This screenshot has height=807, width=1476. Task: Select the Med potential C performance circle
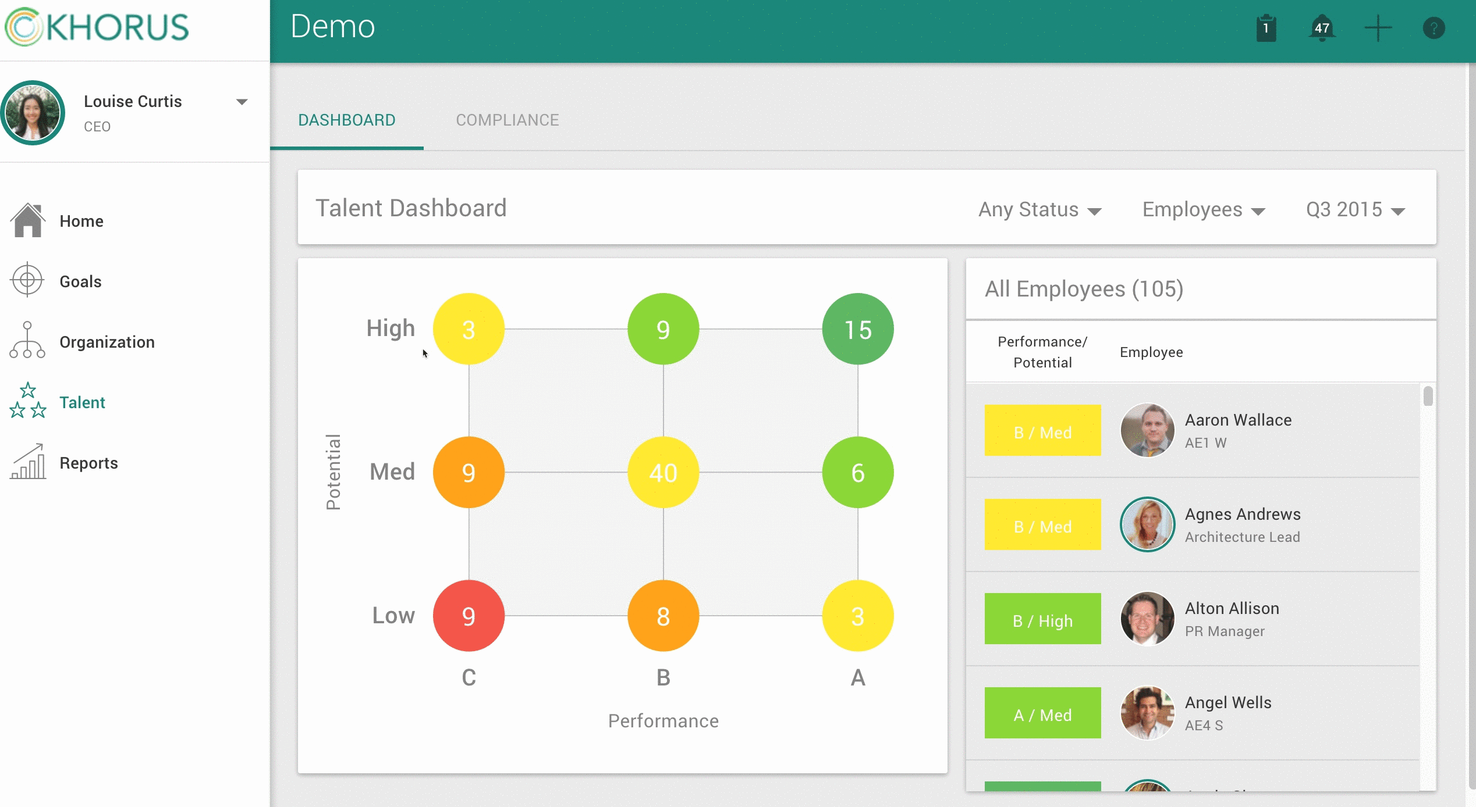tap(469, 472)
